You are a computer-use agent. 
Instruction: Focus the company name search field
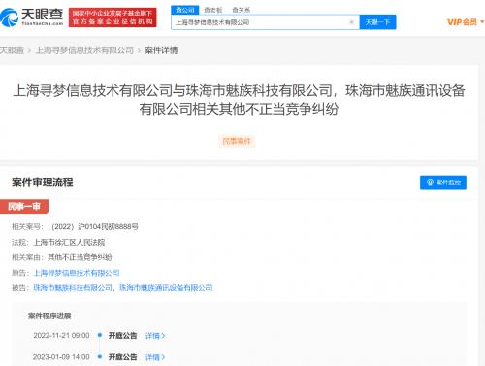pyautogui.click(x=261, y=22)
